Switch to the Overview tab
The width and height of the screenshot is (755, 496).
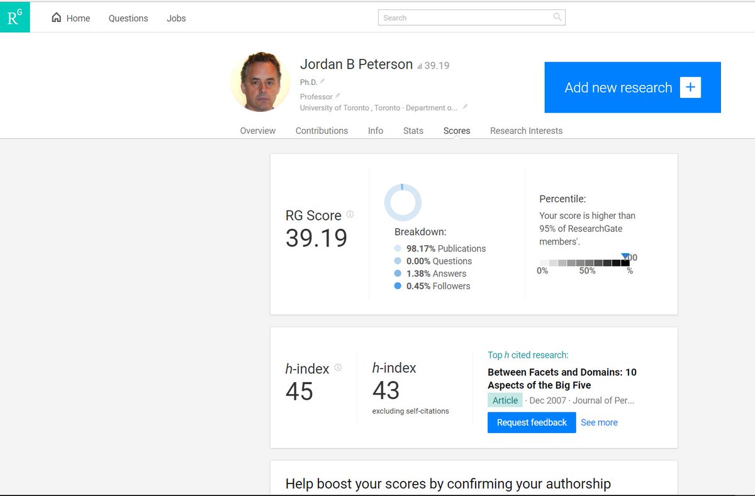click(258, 131)
